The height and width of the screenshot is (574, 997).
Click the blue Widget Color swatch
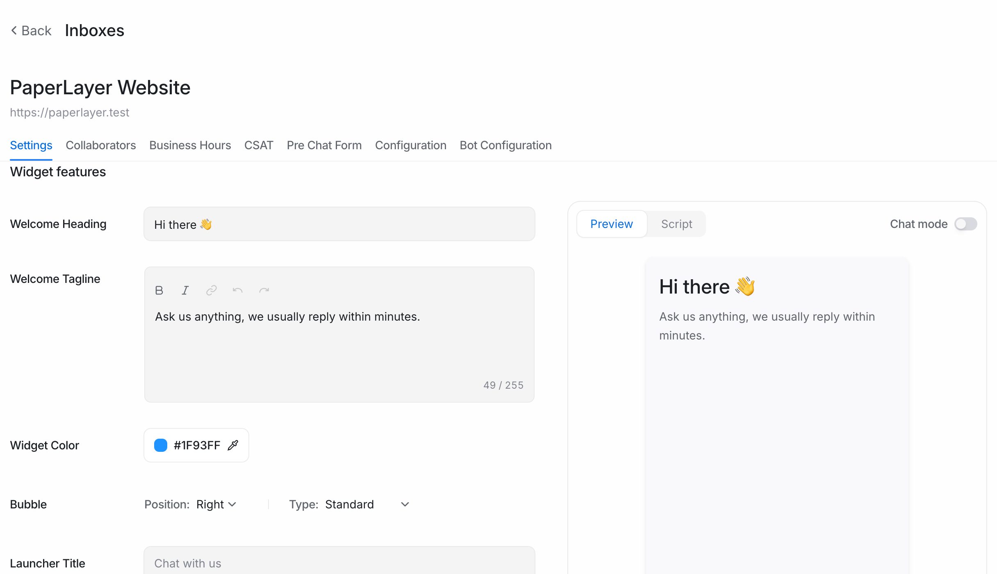[161, 445]
